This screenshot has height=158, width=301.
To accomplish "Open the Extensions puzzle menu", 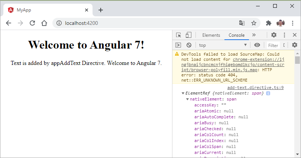I will [269, 23].
